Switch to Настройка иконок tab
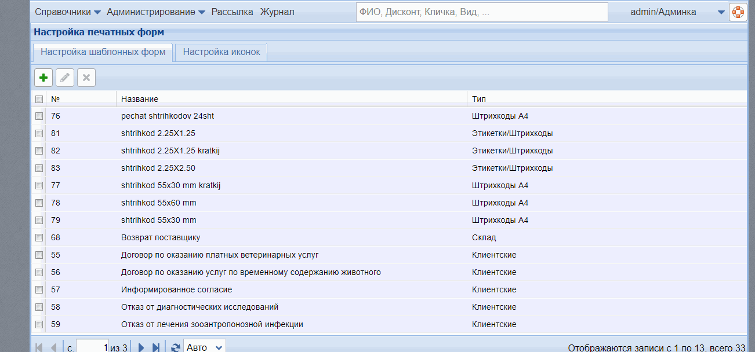The image size is (755, 352). tap(221, 52)
